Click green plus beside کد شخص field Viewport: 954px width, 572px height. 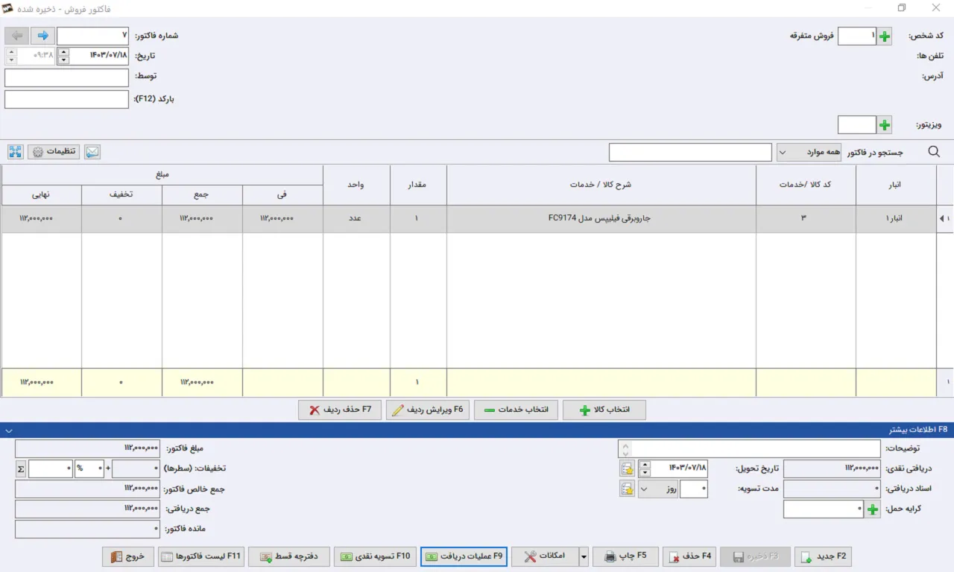tap(884, 36)
